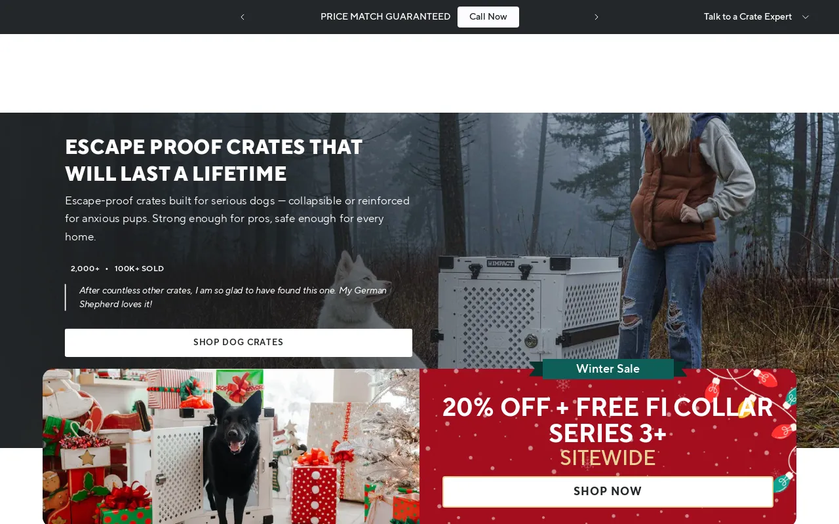Click the Escape Proof Crates headline
839x524 pixels.
pos(214,160)
